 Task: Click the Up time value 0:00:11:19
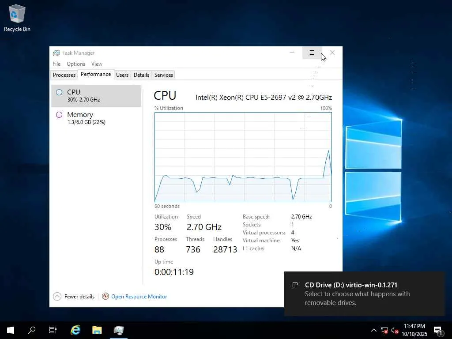coord(174,272)
